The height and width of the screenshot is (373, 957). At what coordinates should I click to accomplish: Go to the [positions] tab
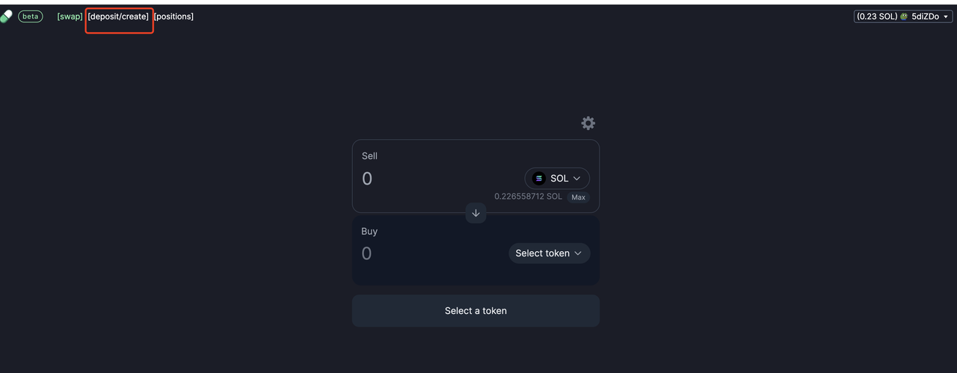[173, 16]
